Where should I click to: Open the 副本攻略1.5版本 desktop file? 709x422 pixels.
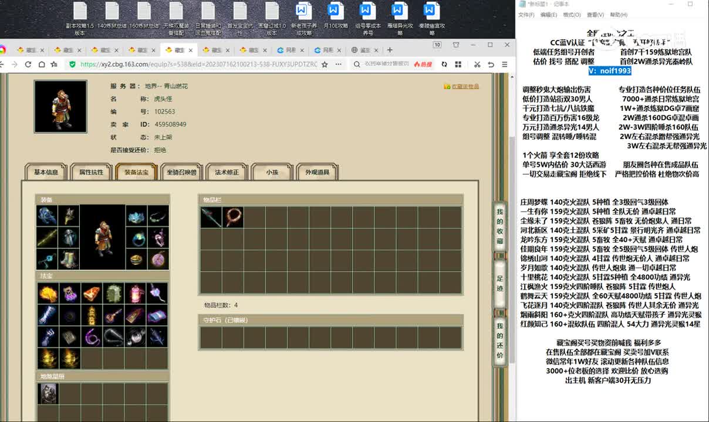[80, 19]
